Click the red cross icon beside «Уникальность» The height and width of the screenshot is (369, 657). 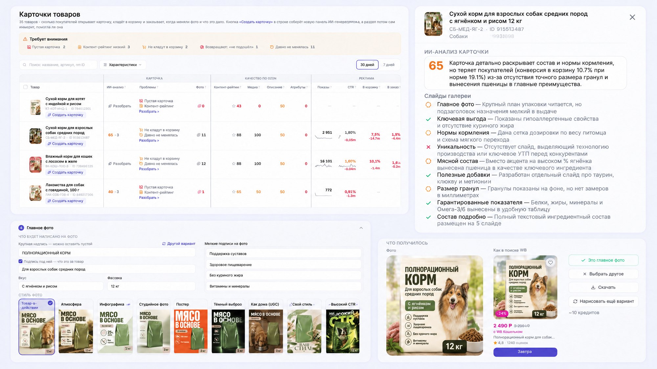(x=428, y=147)
